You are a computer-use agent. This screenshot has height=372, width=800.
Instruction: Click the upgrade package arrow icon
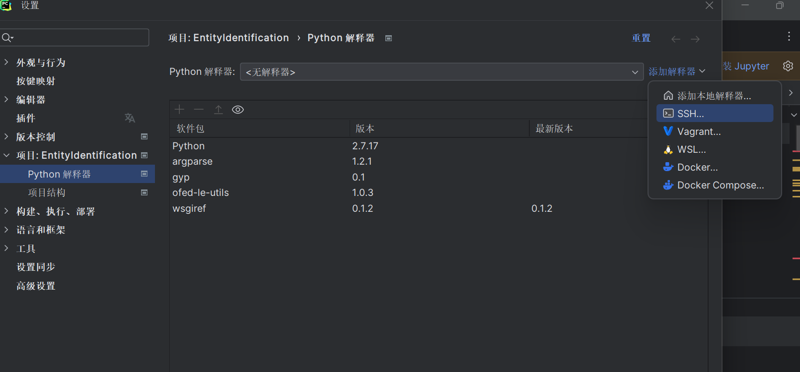pyautogui.click(x=218, y=110)
